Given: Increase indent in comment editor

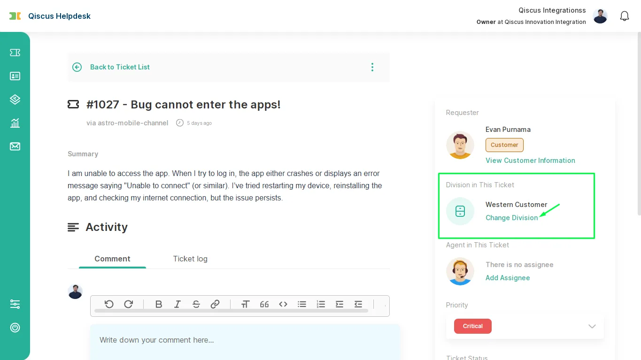Looking at the screenshot, I should (x=340, y=304).
